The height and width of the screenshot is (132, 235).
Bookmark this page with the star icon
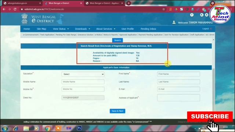pos(164,9)
